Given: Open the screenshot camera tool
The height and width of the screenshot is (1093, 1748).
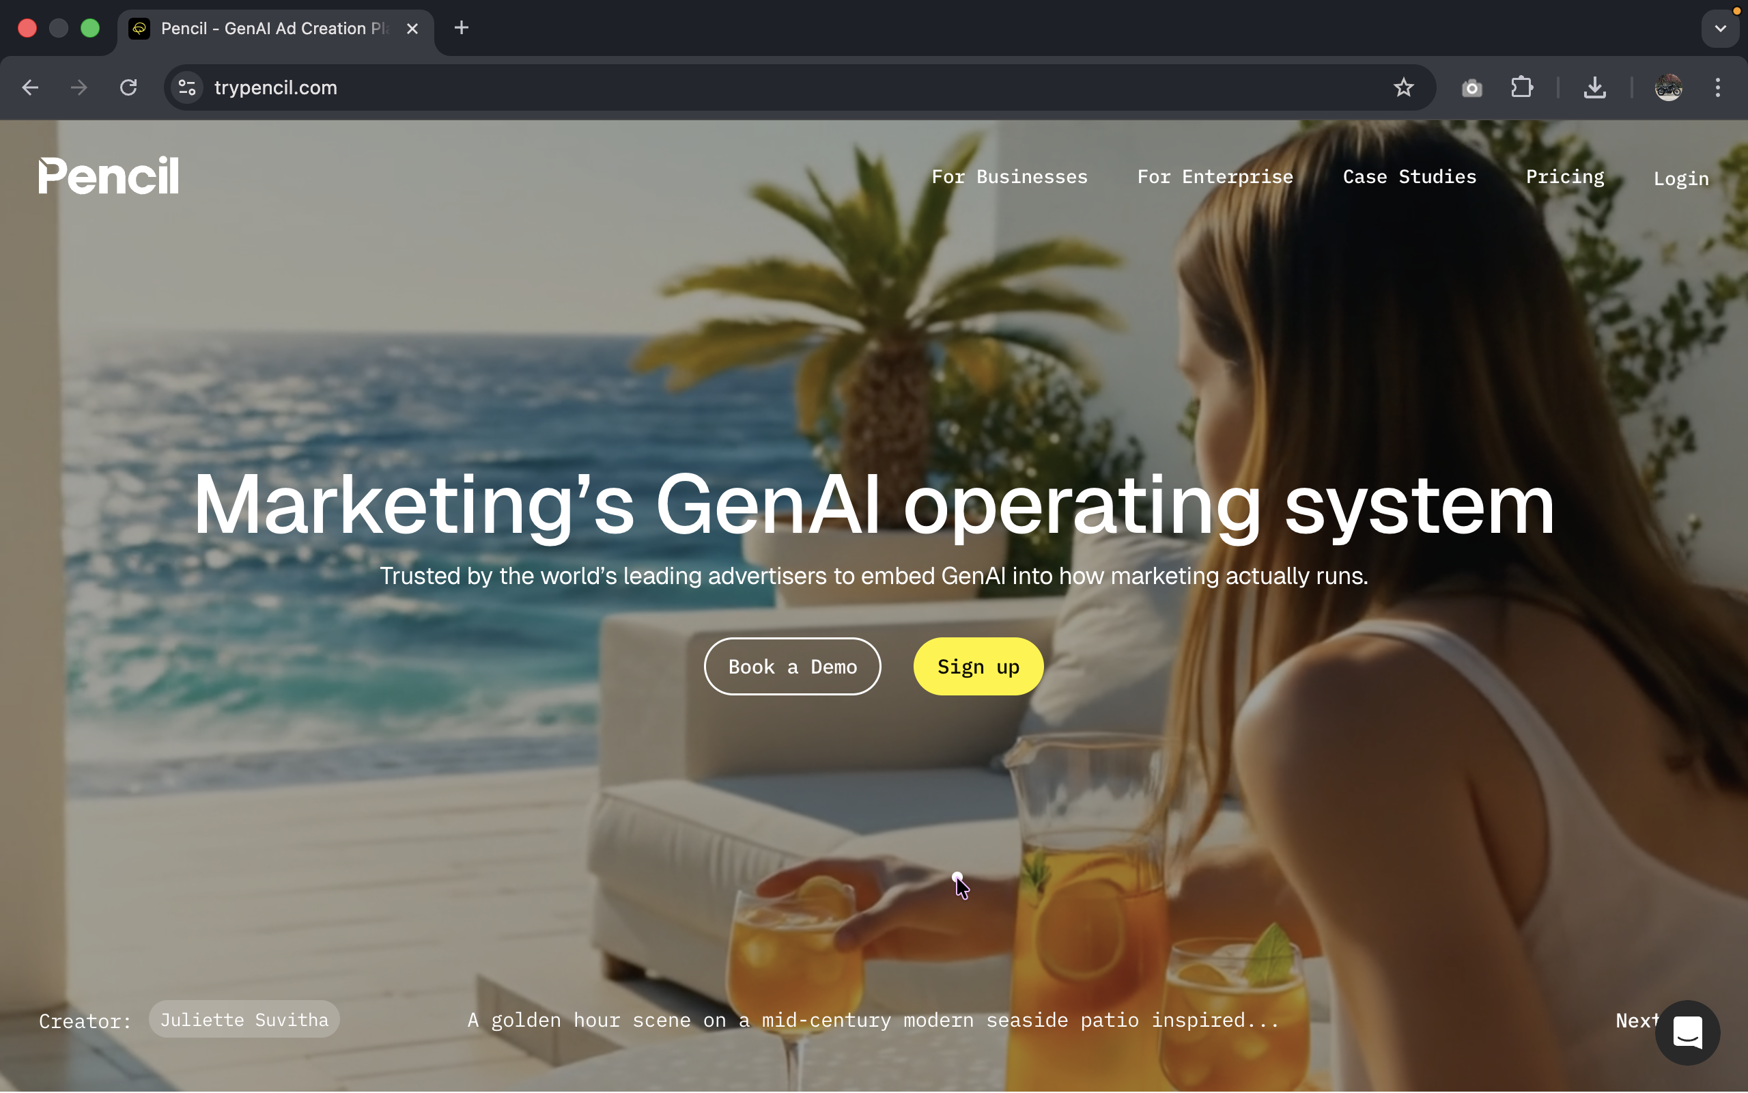Looking at the screenshot, I should coord(1471,87).
